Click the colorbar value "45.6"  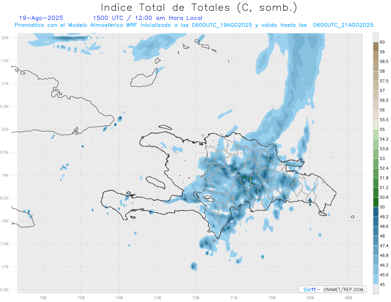[384, 275]
